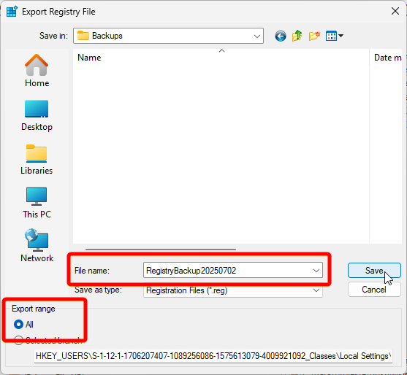Go up one folder level

tap(297, 36)
